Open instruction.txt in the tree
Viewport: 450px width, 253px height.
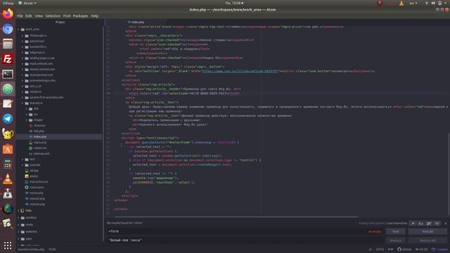[39, 181]
